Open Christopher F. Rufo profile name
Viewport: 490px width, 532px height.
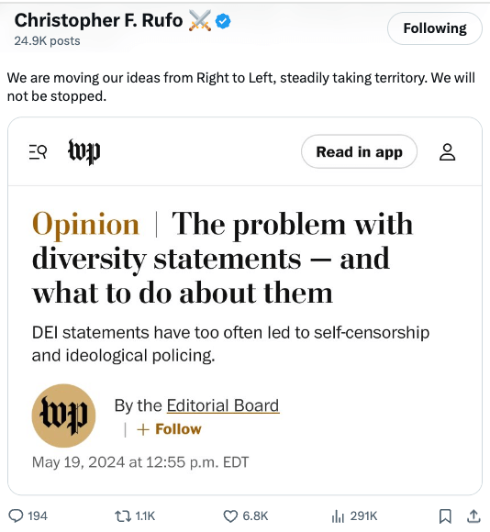click(98, 20)
